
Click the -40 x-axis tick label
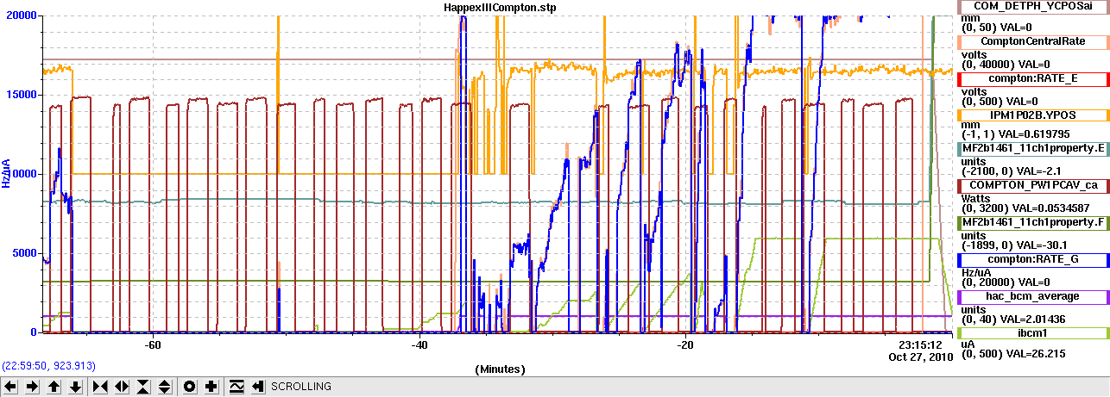pyautogui.click(x=419, y=345)
